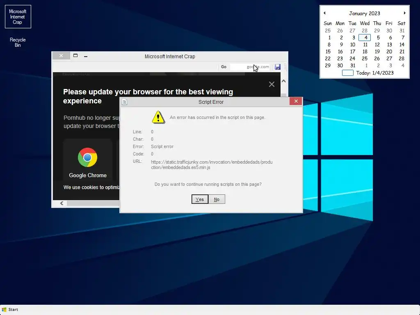Click the toolbar grip handle next to save icon
The image size is (420, 315).
[285, 67]
